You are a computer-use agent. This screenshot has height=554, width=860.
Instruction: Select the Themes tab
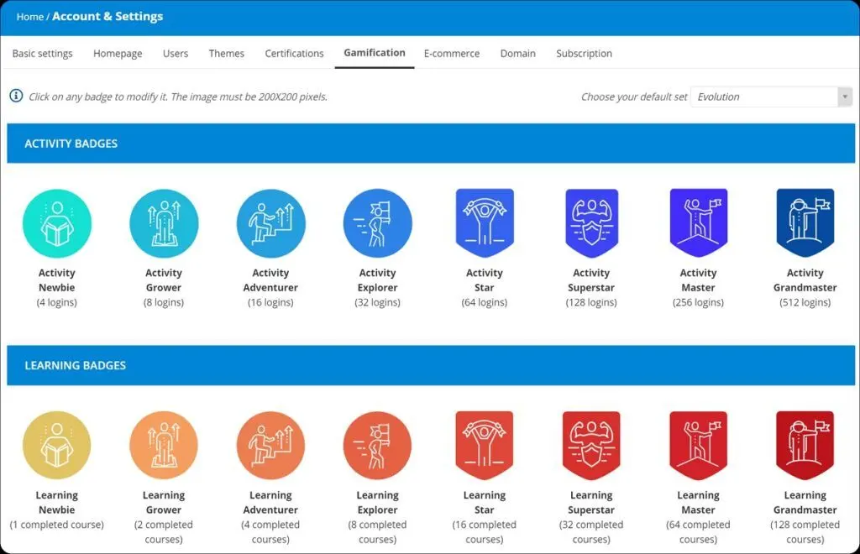click(227, 53)
